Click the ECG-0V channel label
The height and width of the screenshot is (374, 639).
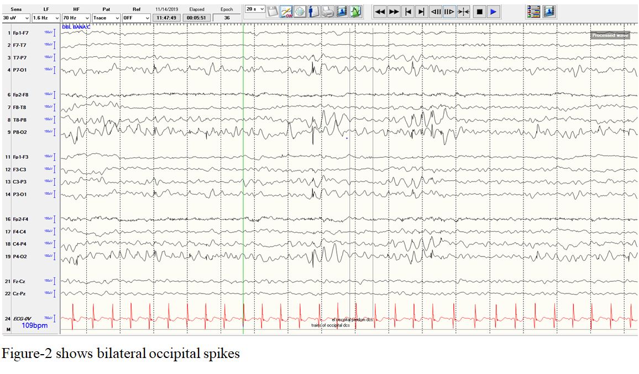22,319
